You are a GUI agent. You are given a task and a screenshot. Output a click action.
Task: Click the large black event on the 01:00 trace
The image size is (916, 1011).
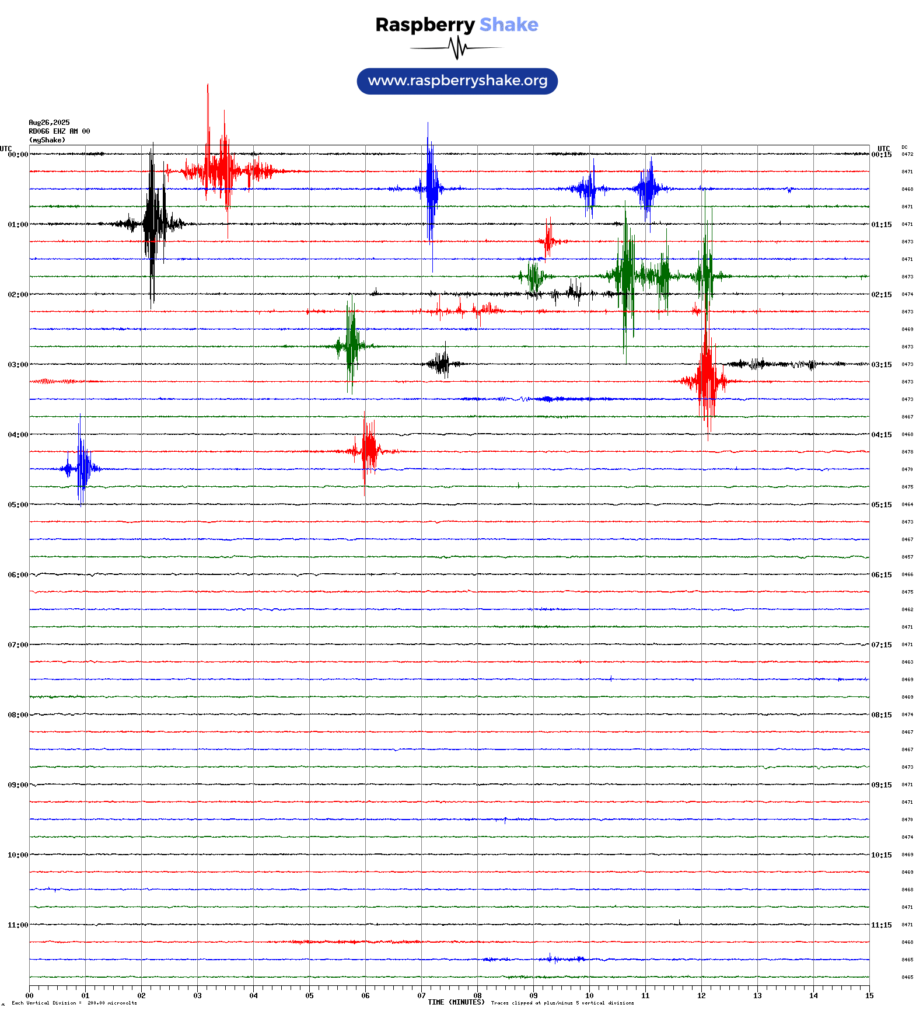[152, 224]
